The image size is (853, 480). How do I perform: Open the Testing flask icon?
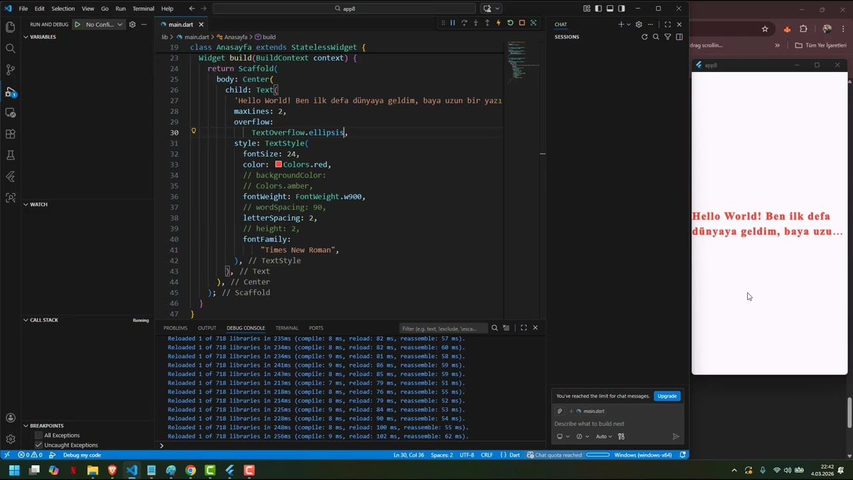click(10, 155)
